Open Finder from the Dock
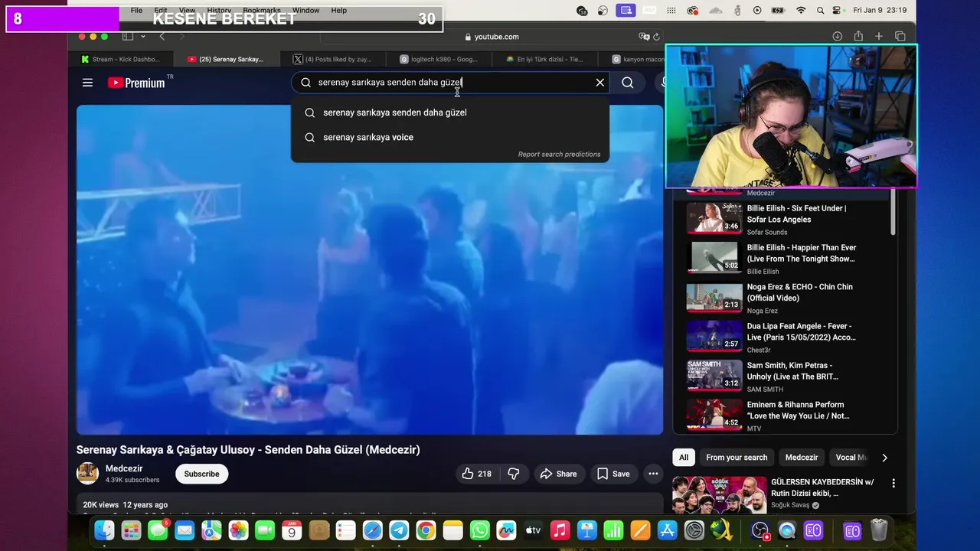 point(104,530)
